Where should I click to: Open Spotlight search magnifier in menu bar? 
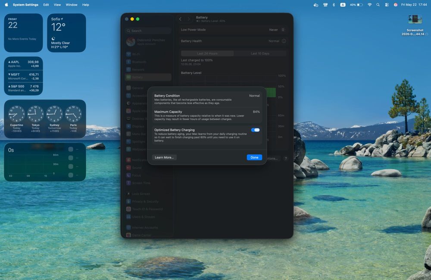(x=378, y=5)
